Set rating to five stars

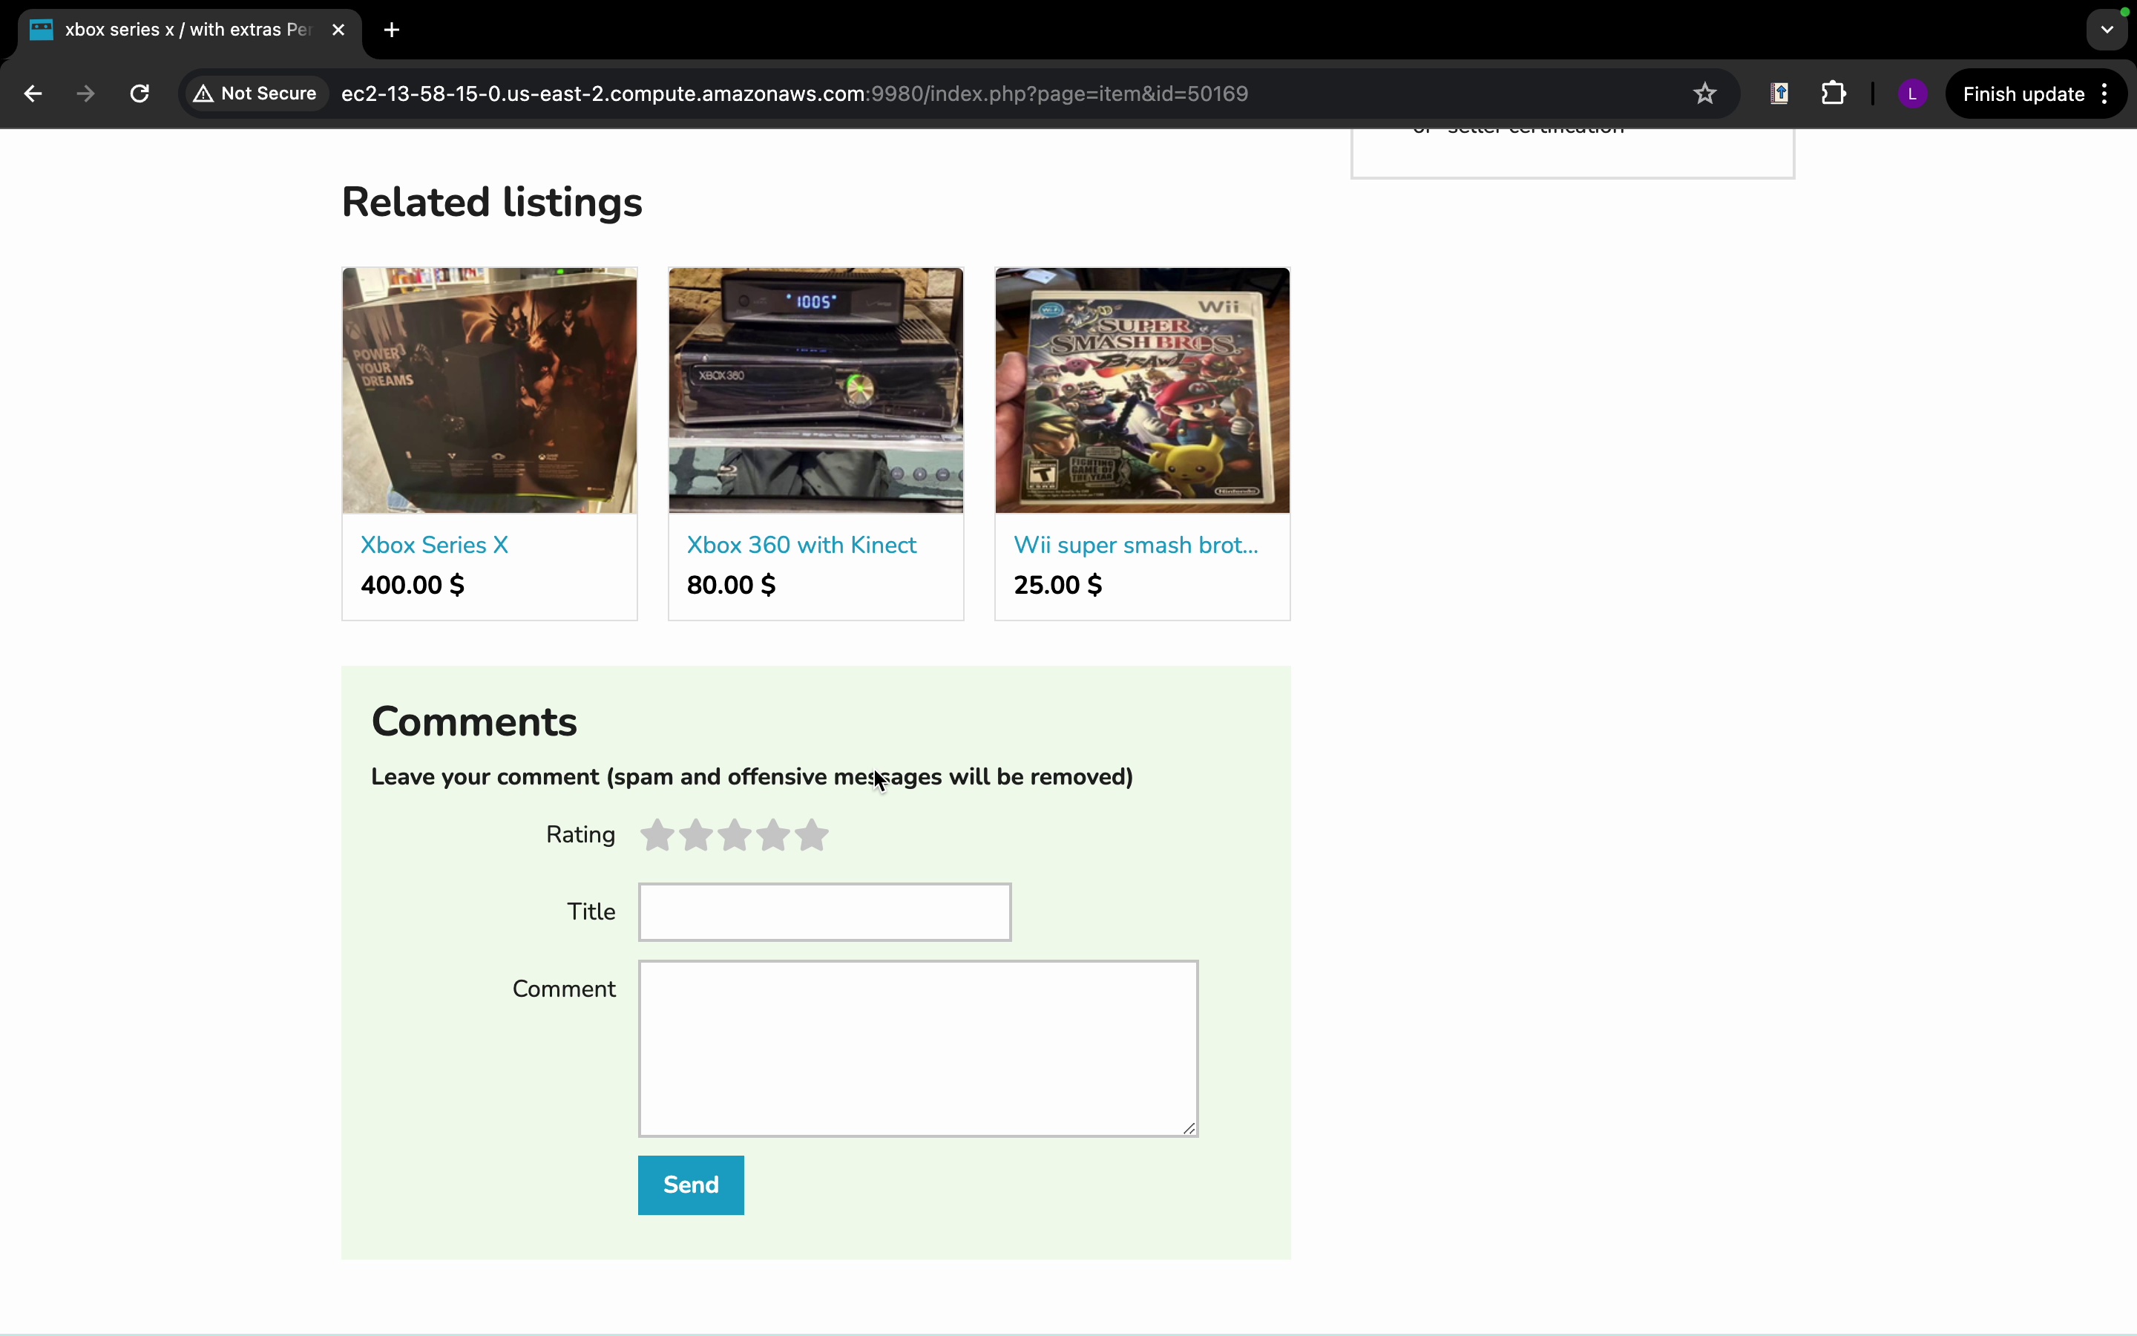click(812, 835)
